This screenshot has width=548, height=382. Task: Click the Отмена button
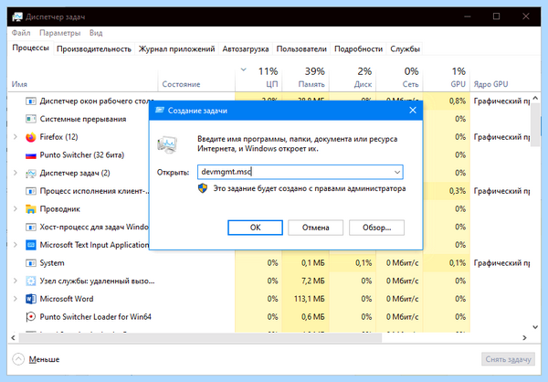(x=316, y=228)
